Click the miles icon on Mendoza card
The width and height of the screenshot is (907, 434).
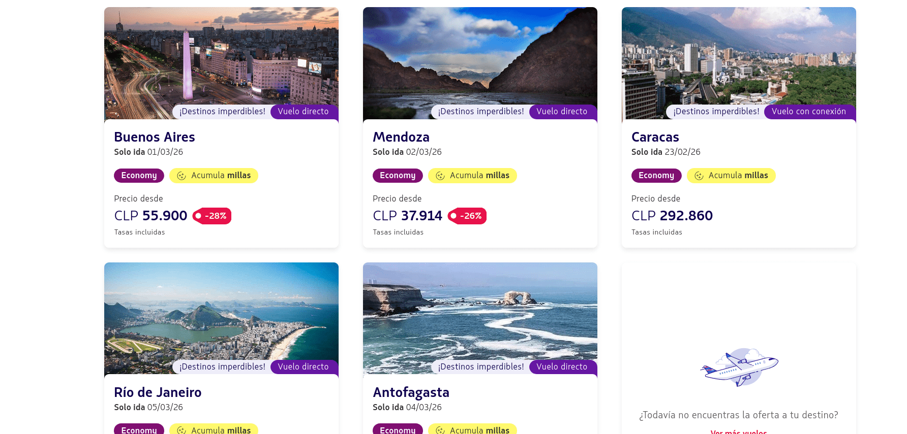(440, 176)
